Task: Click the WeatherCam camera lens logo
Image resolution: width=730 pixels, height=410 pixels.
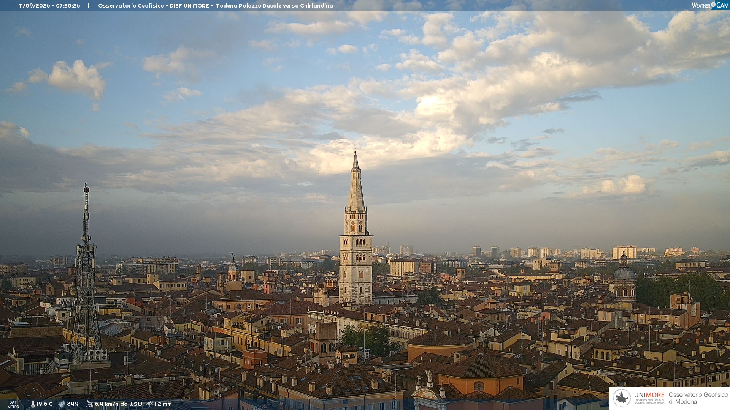Action: [x=713, y=5]
